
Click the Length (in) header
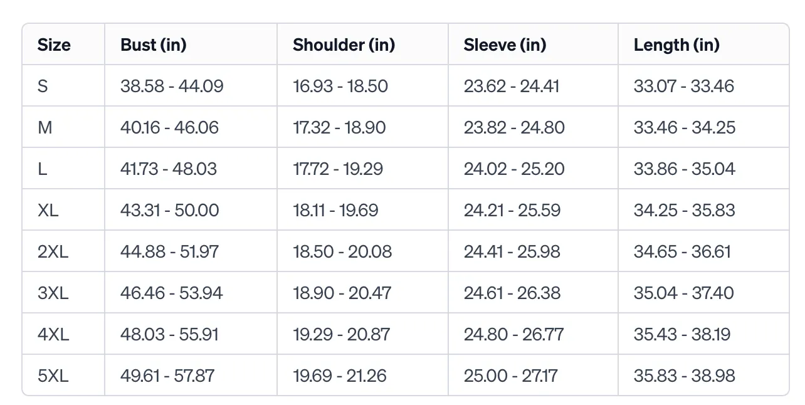click(x=676, y=45)
